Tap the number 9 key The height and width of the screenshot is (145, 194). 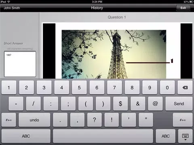[150, 87]
